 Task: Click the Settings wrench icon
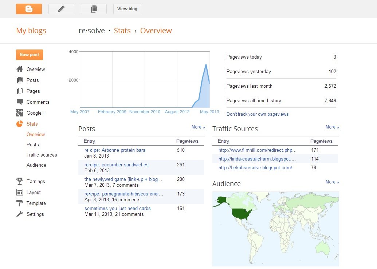(20, 214)
